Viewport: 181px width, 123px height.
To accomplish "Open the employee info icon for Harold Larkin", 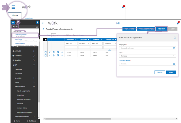I will coord(62,52).
